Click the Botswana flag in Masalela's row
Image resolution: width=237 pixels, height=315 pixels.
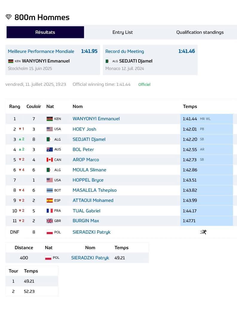pyautogui.click(x=50, y=190)
